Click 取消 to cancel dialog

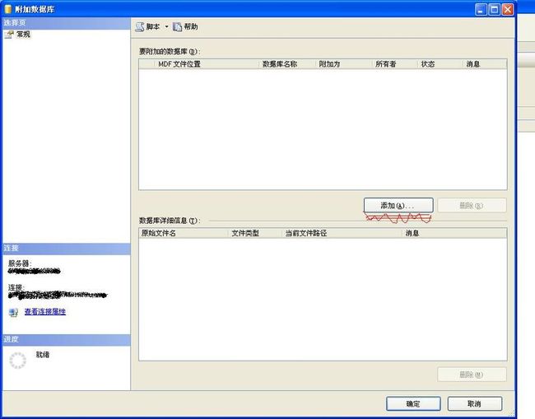pos(475,403)
